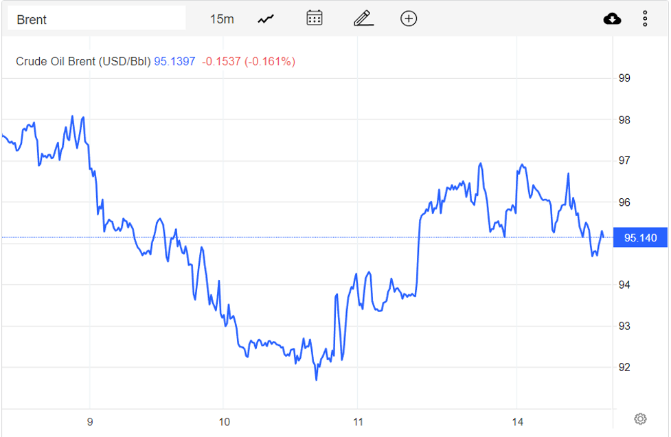This screenshot has width=671, height=437.
Task: Download chart with the cloud icon
Action: pyautogui.click(x=612, y=19)
